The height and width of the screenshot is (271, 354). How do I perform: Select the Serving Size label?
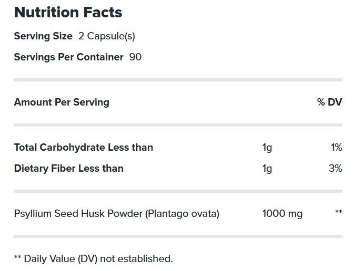point(43,36)
